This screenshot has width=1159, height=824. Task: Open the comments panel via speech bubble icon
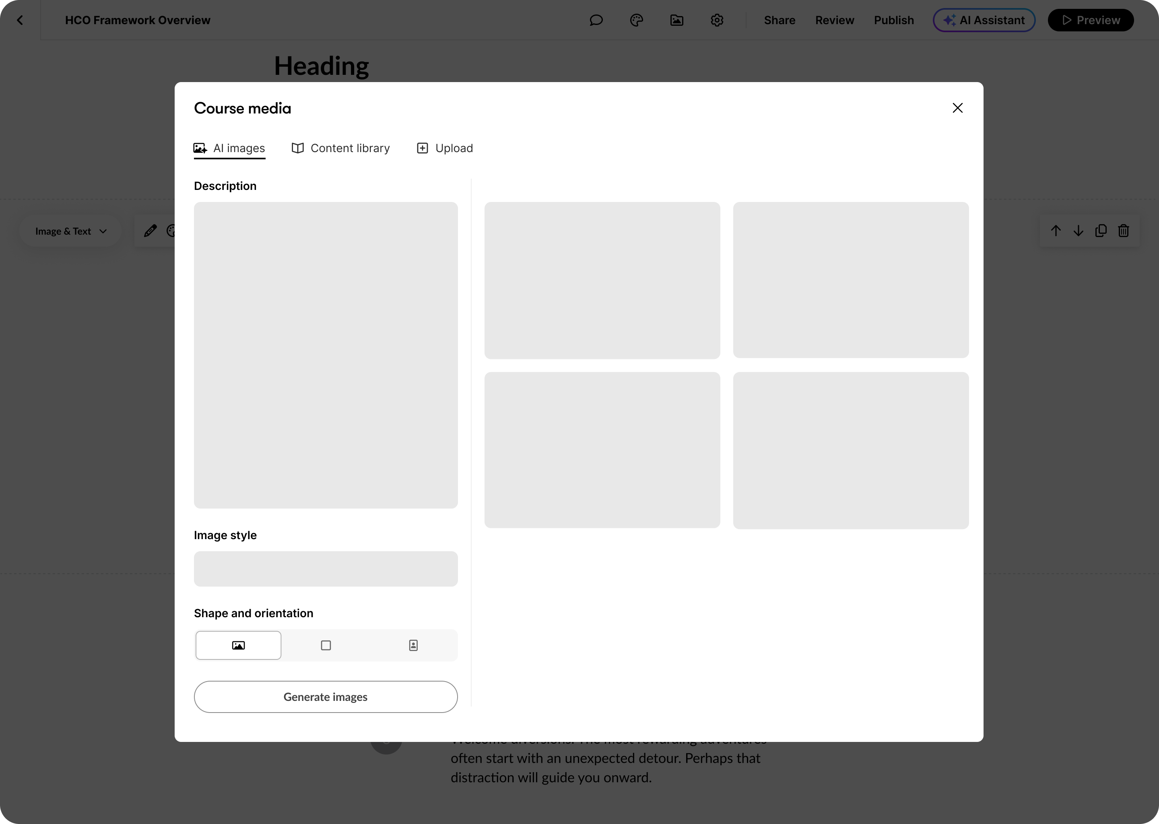[596, 20]
